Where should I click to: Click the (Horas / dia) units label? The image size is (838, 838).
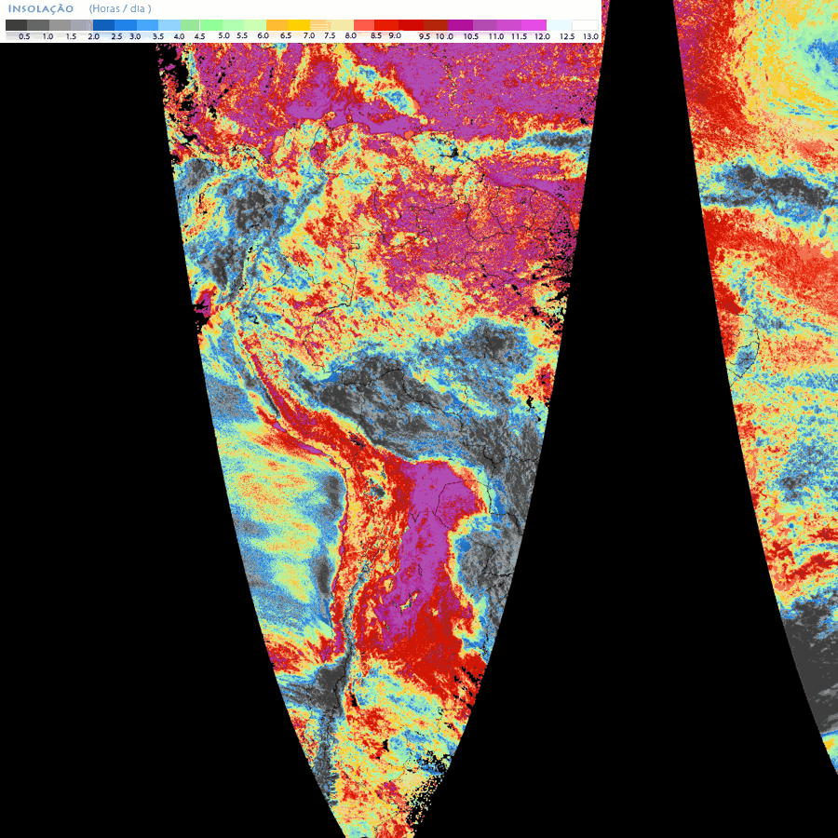click(120, 9)
